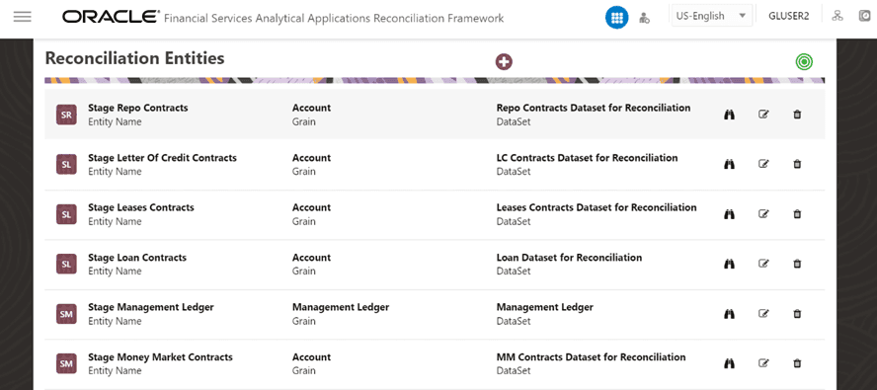The width and height of the screenshot is (877, 390).
Task: Click the SL badge for Letter Of Credit
Action: (66, 165)
